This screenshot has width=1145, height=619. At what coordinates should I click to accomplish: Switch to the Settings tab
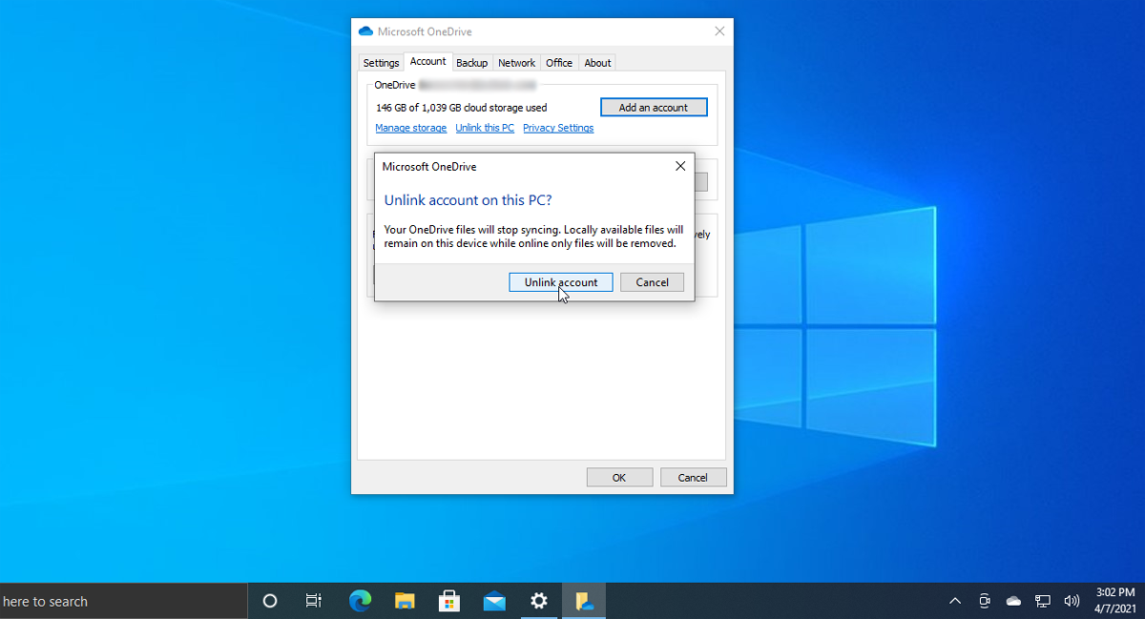pyautogui.click(x=381, y=63)
